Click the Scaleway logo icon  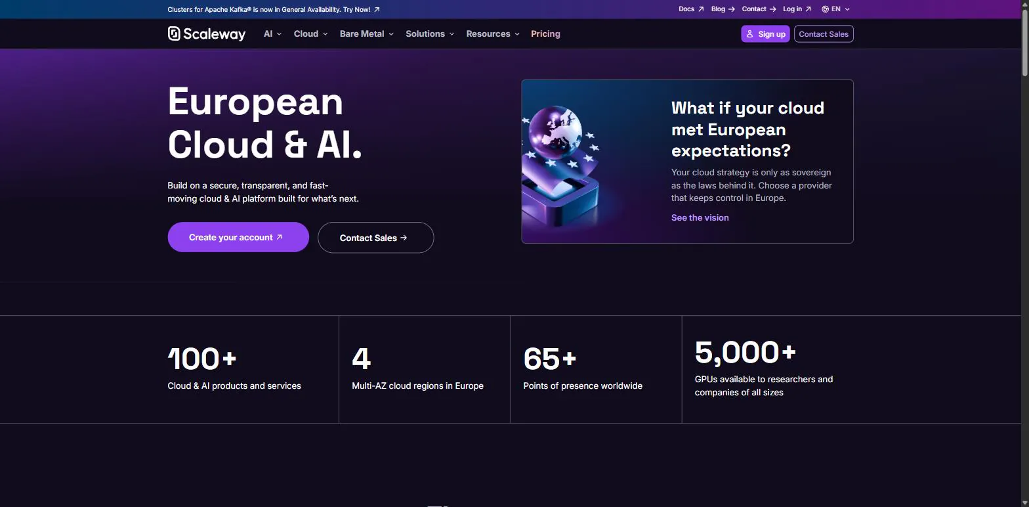coord(174,33)
